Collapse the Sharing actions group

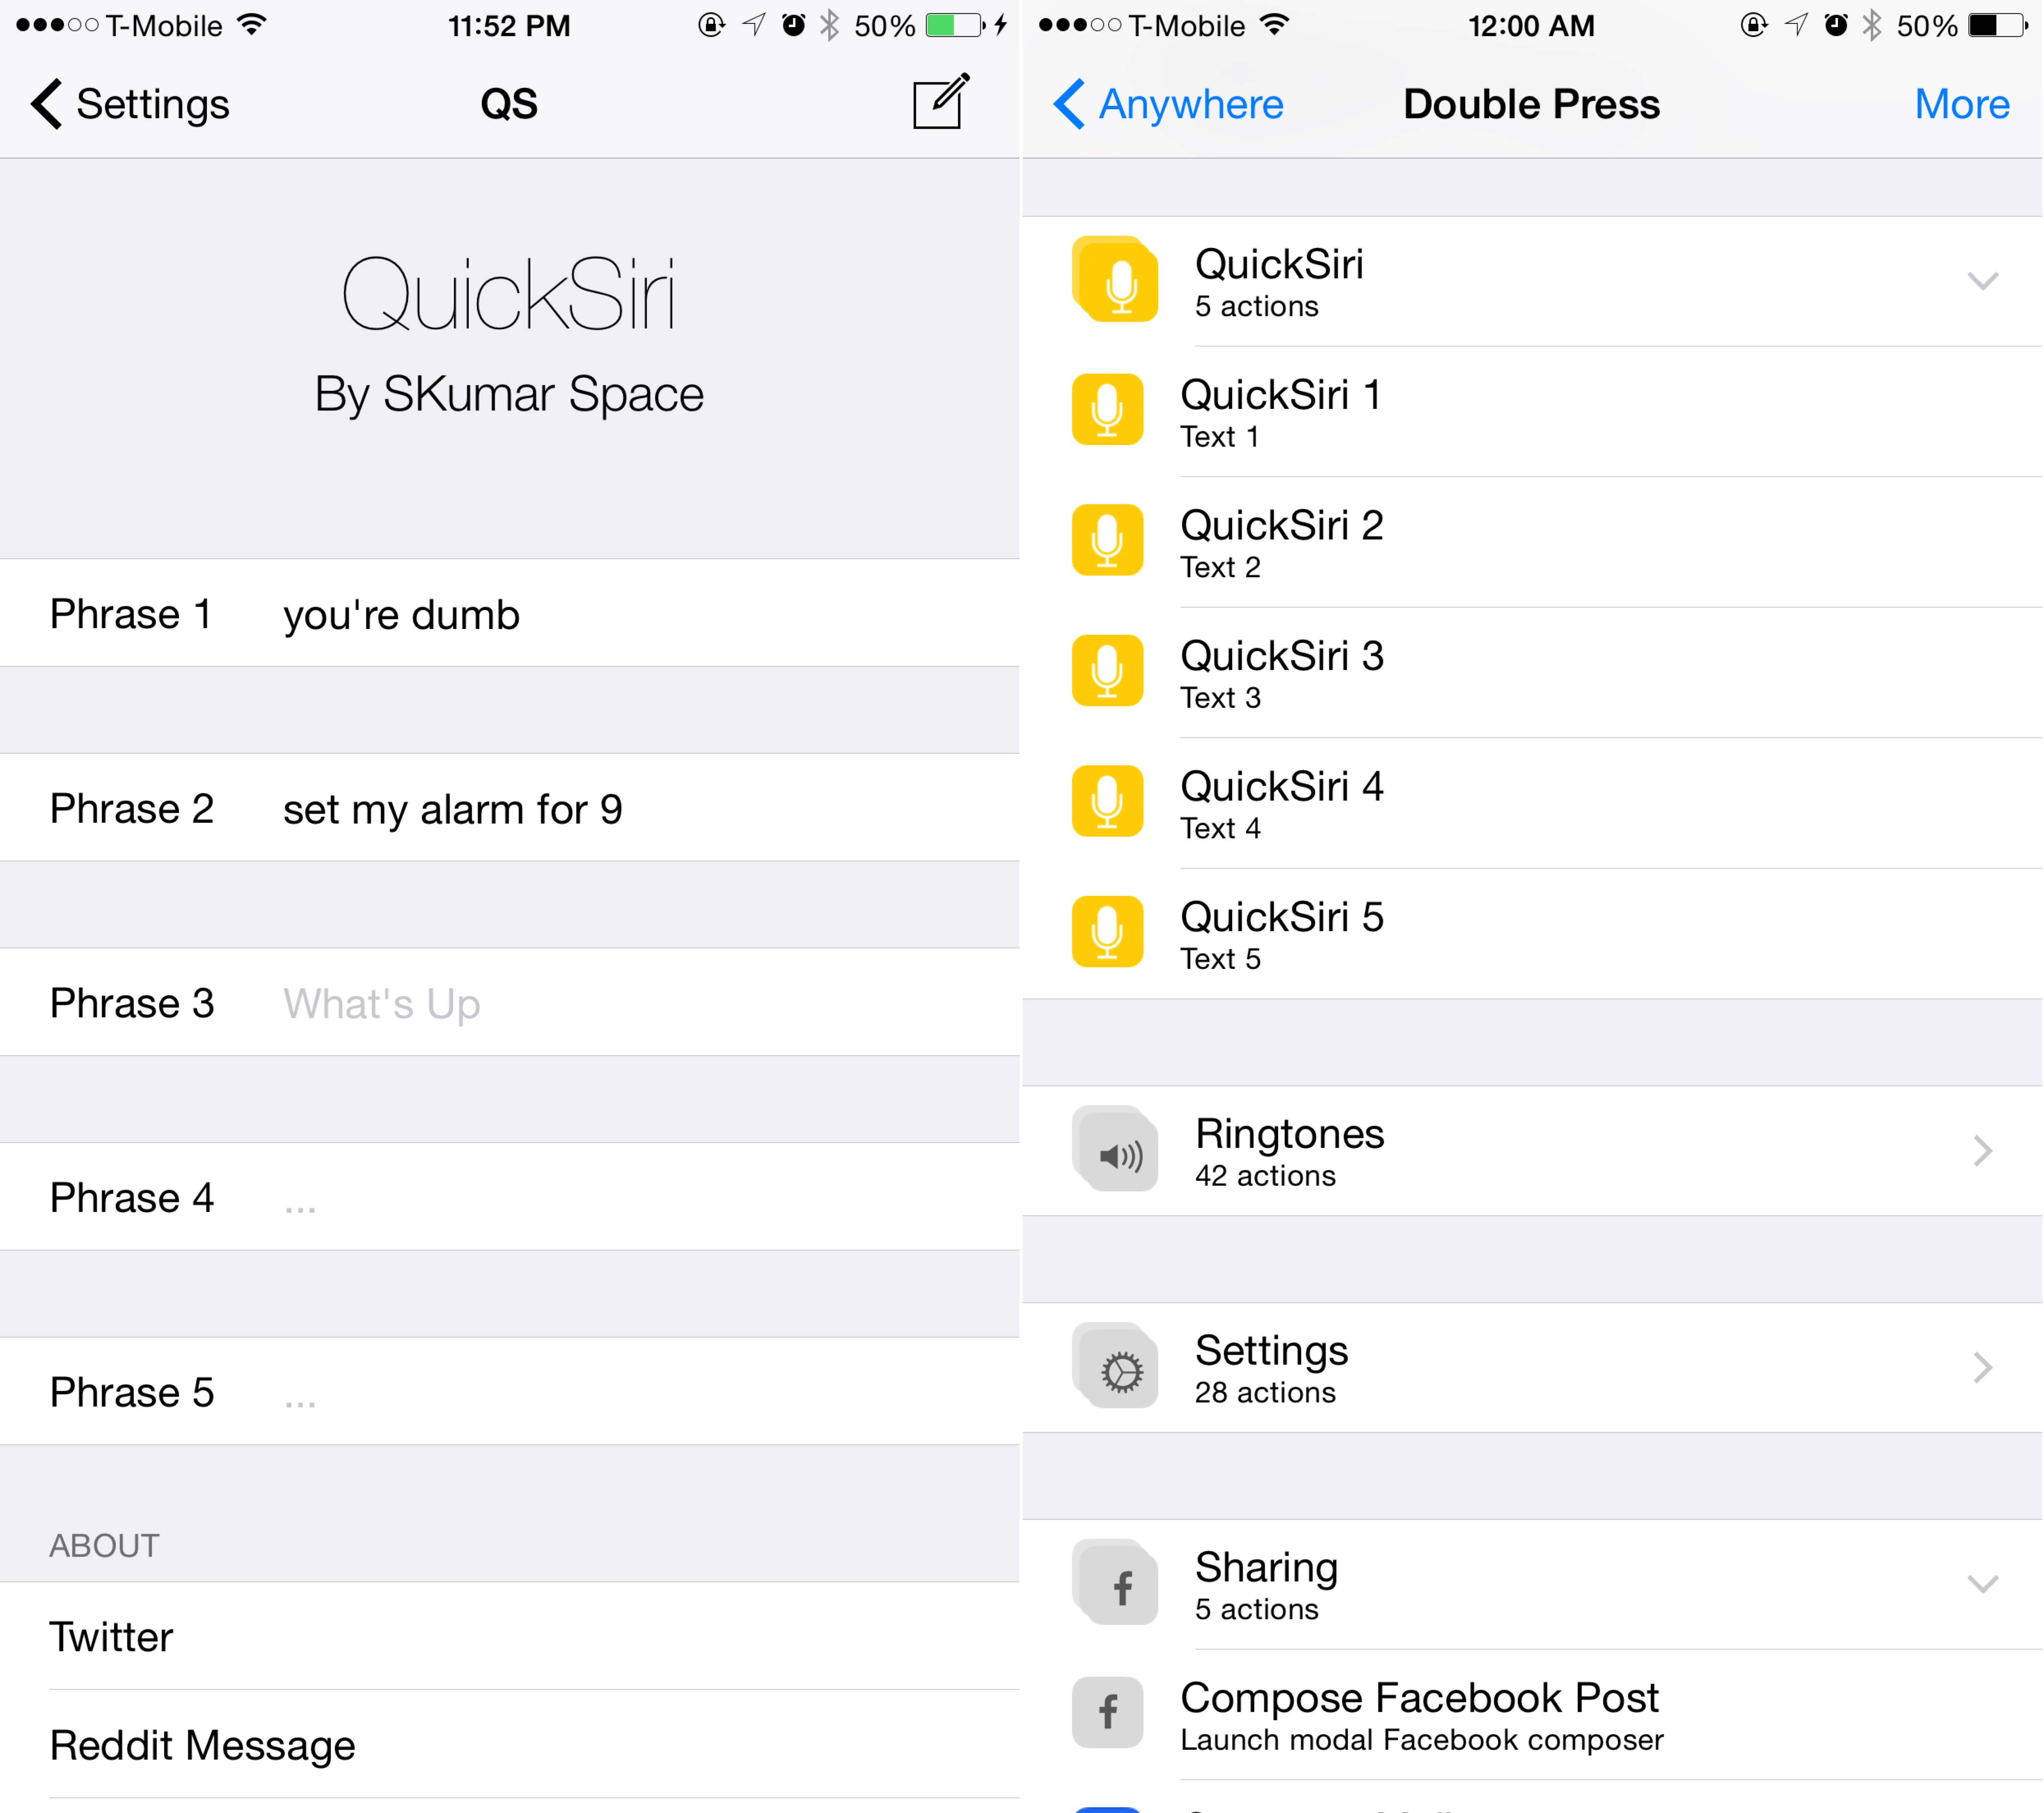tap(1982, 1584)
